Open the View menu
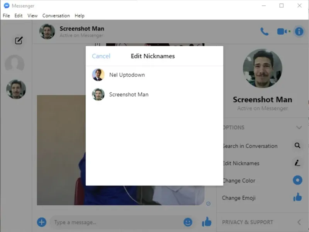Image resolution: width=309 pixels, height=232 pixels. click(32, 15)
